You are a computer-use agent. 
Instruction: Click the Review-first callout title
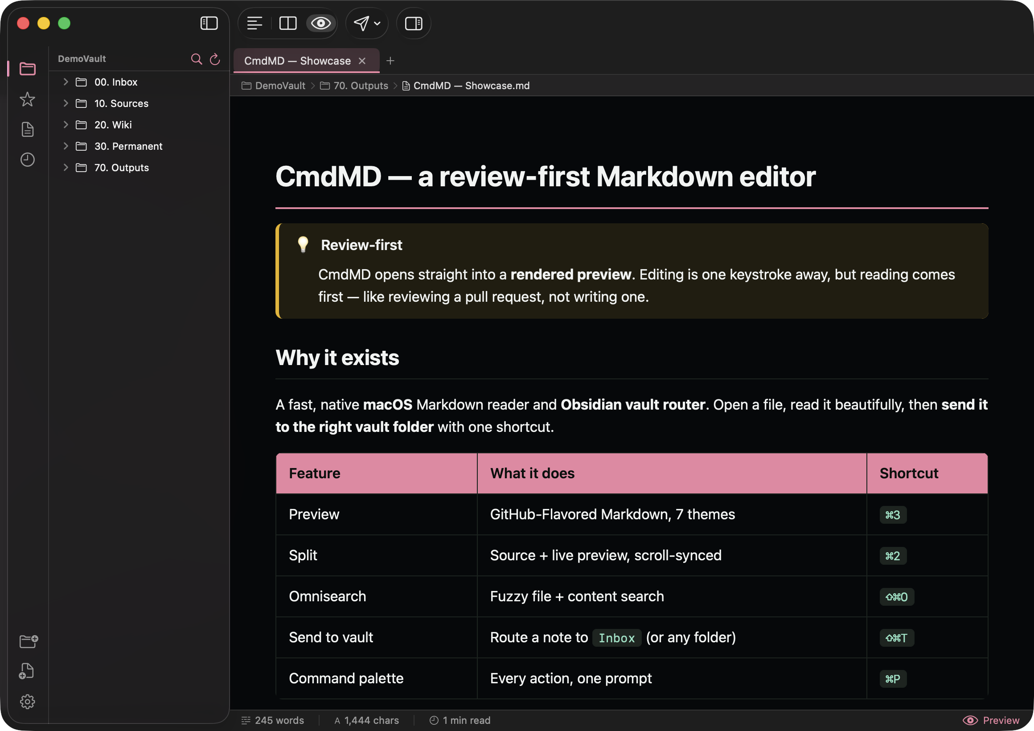(x=361, y=245)
